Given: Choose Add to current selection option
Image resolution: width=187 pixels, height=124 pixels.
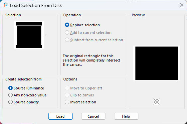Looking at the screenshot, I should coord(67,33).
